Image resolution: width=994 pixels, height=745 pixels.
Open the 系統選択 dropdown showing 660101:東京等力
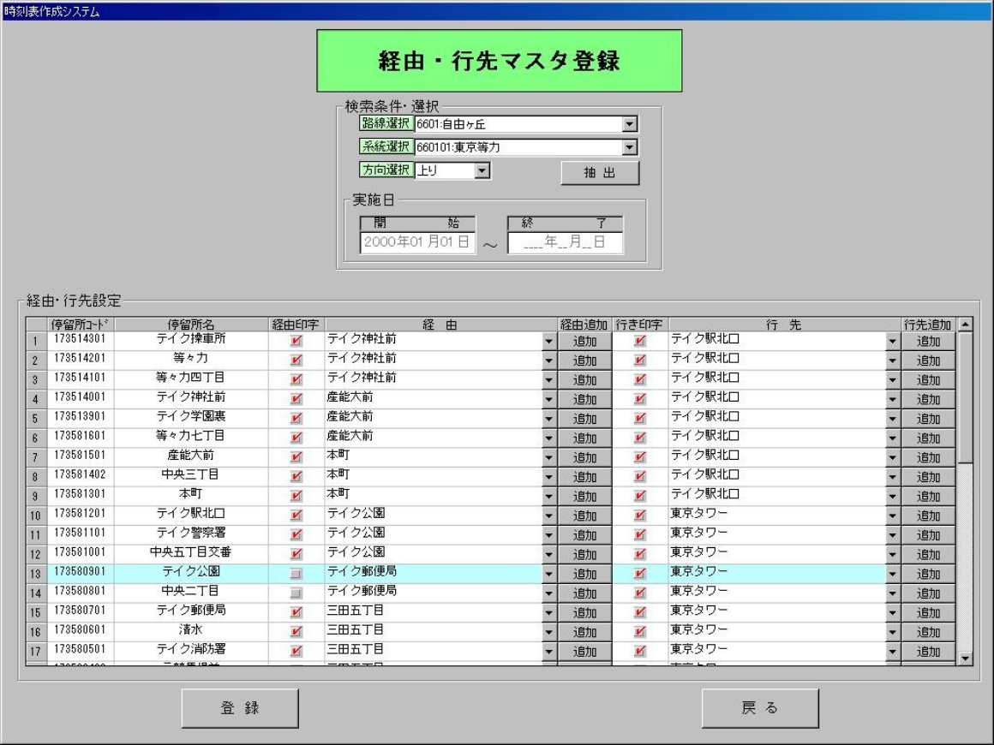coord(629,147)
